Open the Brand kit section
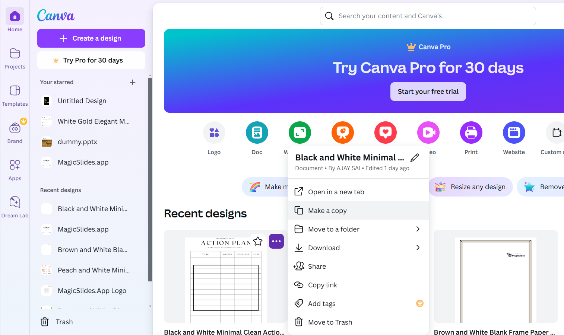The height and width of the screenshot is (335, 564). (15, 133)
